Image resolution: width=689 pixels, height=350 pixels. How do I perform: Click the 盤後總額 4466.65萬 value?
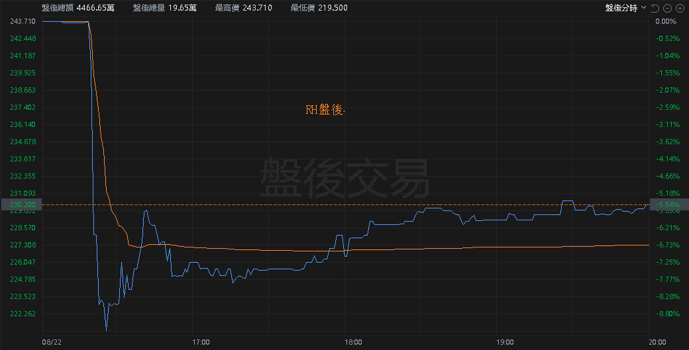tap(78, 8)
